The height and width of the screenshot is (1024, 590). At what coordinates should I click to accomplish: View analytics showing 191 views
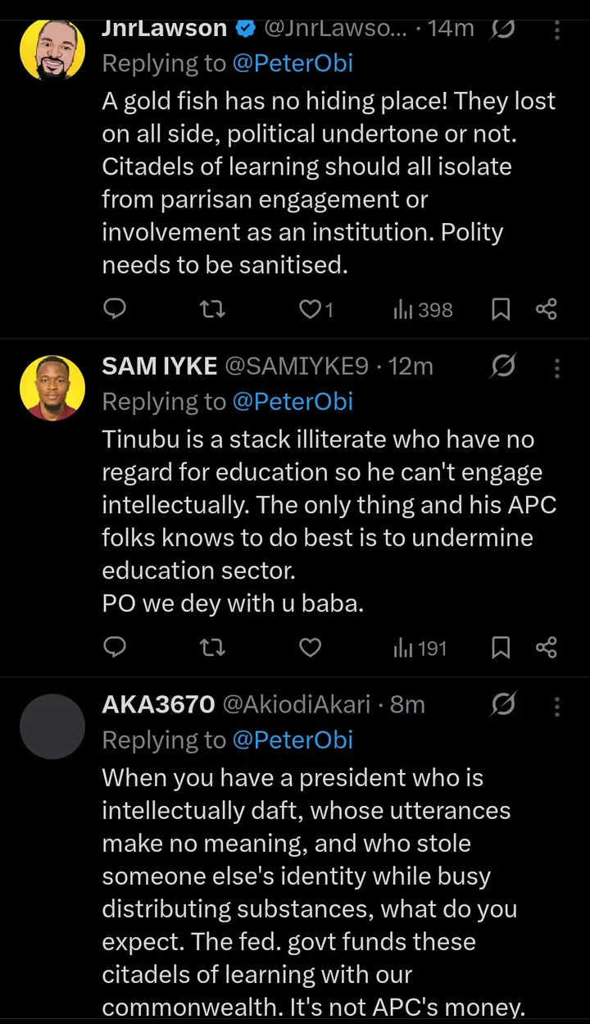click(420, 649)
